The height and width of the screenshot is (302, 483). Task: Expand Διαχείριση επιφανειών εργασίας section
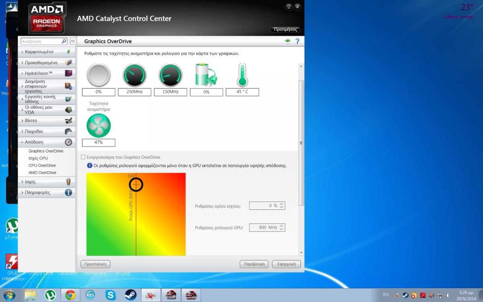pyautogui.click(x=47, y=86)
